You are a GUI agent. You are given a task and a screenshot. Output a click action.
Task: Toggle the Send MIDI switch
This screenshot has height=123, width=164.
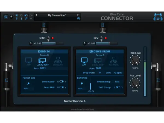pyautogui.click(x=61, y=87)
